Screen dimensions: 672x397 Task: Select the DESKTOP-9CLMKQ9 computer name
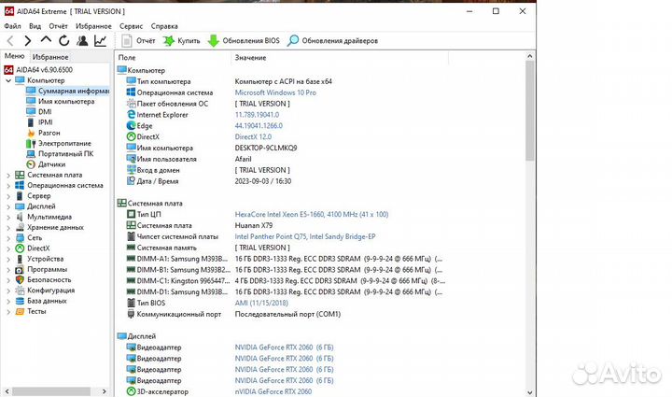(266, 148)
